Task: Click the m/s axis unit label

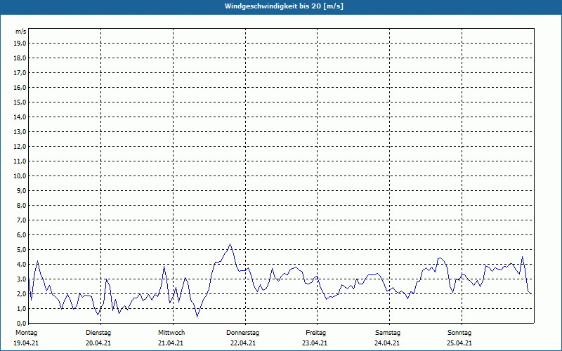Action: [21, 32]
